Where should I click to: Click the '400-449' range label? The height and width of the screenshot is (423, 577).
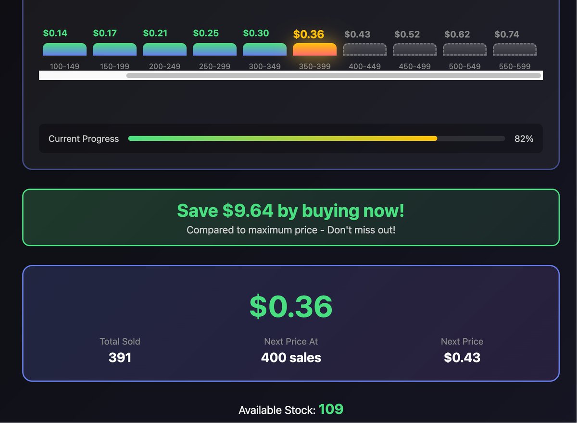pyautogui.click(x=364, y=66)
